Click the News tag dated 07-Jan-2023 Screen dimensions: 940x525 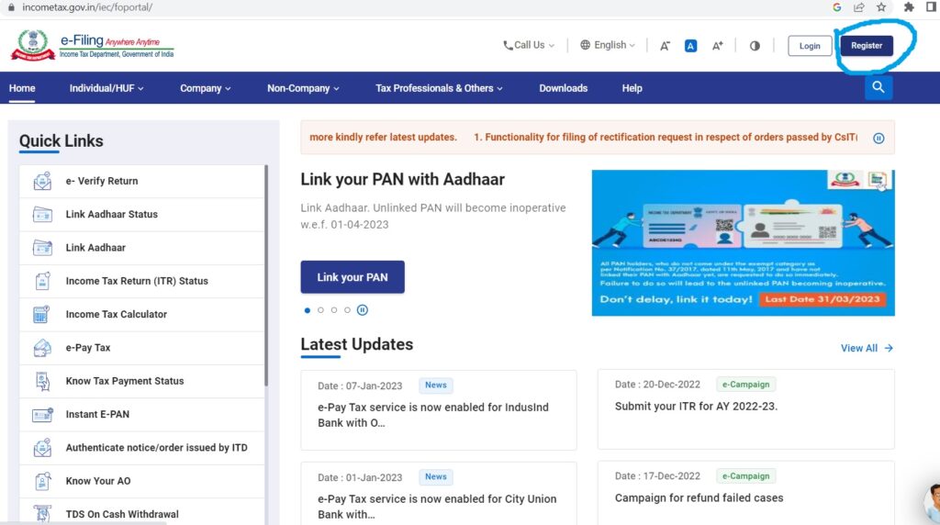click(436, 385)
